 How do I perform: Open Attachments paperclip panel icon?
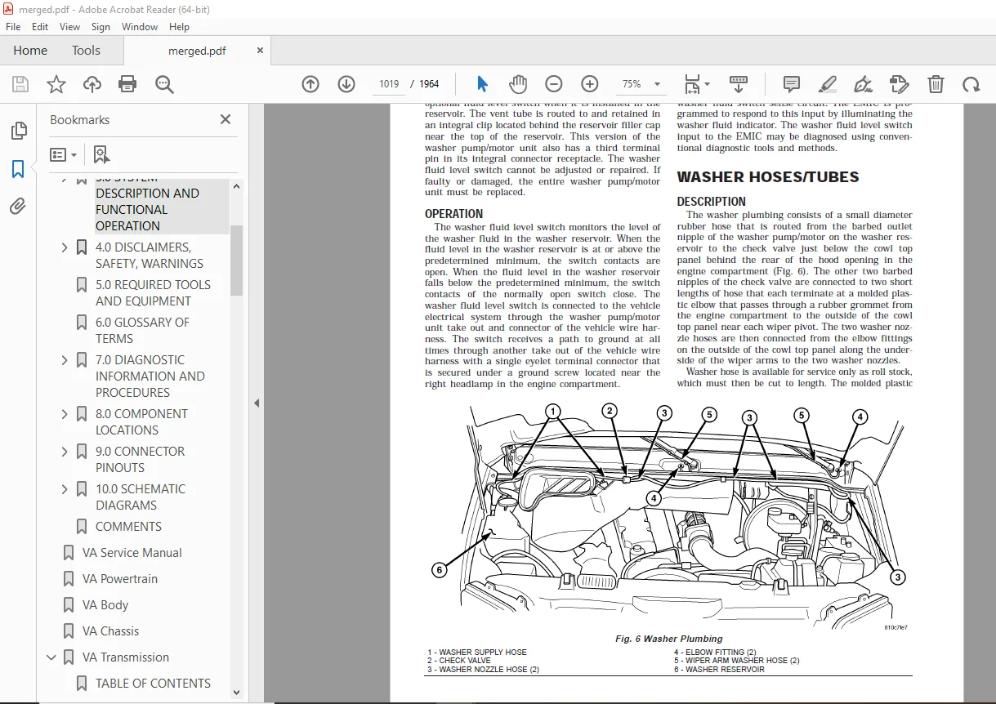tap(18, 207)
